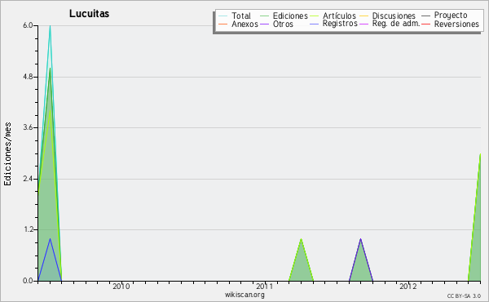The height and width of the screenshot is (302, 489).
Task: Click the "Otros" legend entry
Action: (283, 24)
